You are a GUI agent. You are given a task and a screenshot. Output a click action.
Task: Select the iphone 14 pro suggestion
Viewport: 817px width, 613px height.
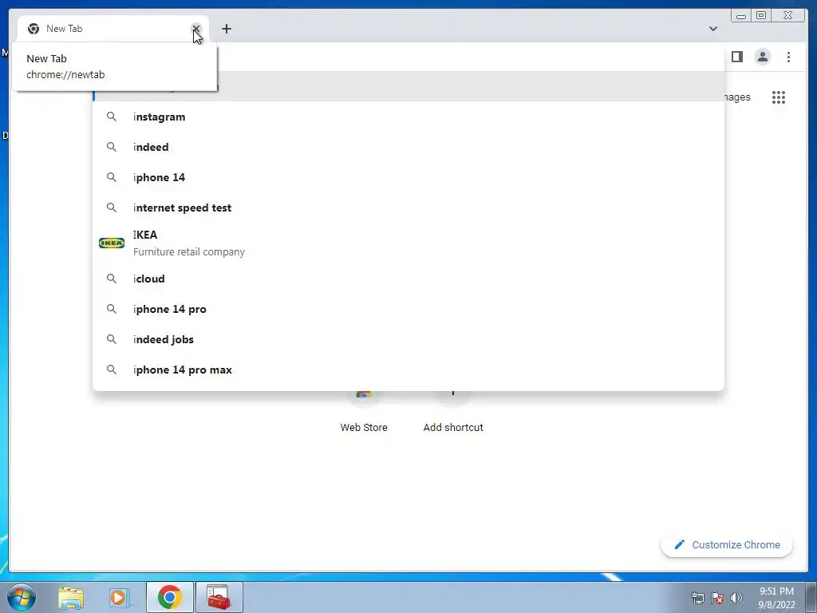pyautogui.click(x=408, y=309)
